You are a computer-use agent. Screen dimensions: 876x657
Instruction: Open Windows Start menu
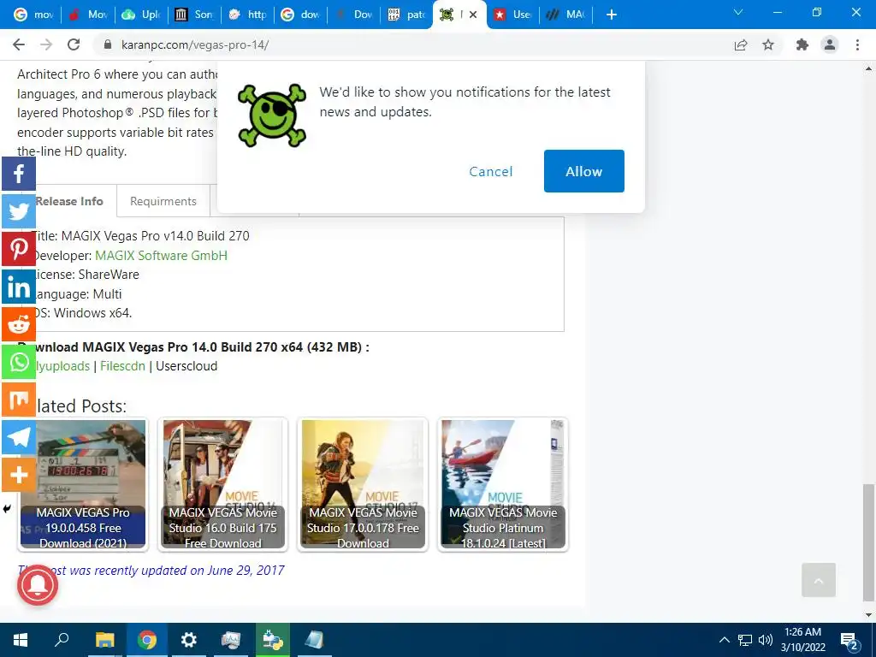pyautogui.click(x=21, y=640)
